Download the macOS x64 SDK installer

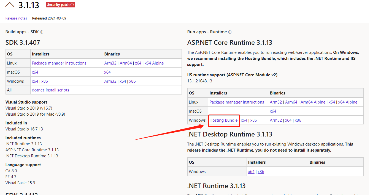point(35,72)
